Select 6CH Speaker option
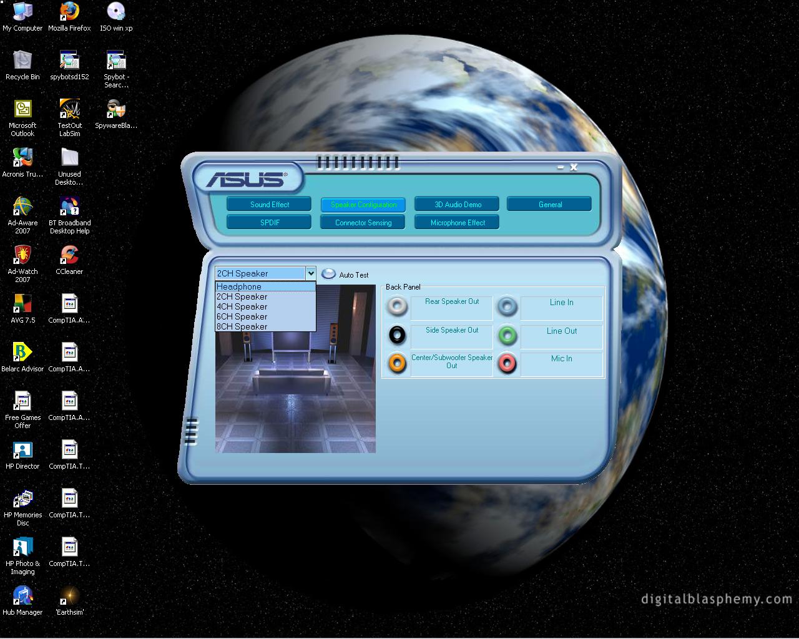 coord(265,316)
